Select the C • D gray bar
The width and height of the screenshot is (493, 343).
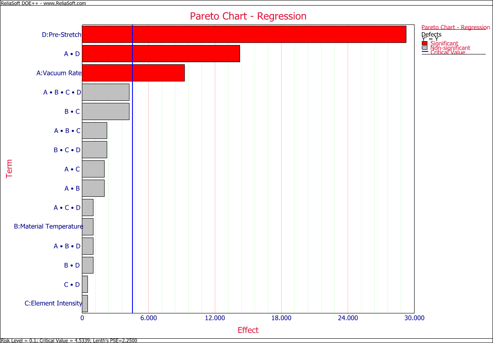[x=85, y=285]
